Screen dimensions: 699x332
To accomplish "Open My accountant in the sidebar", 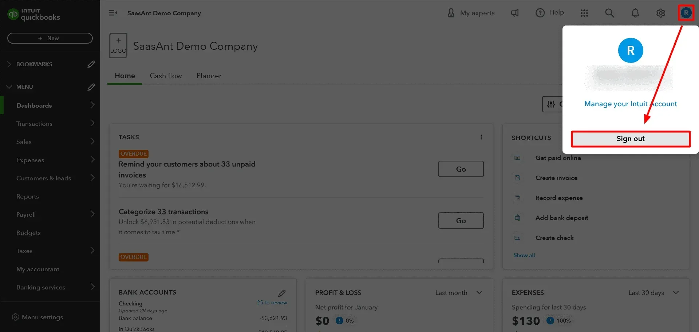I will pyautogui.click(x=38, y=269).
